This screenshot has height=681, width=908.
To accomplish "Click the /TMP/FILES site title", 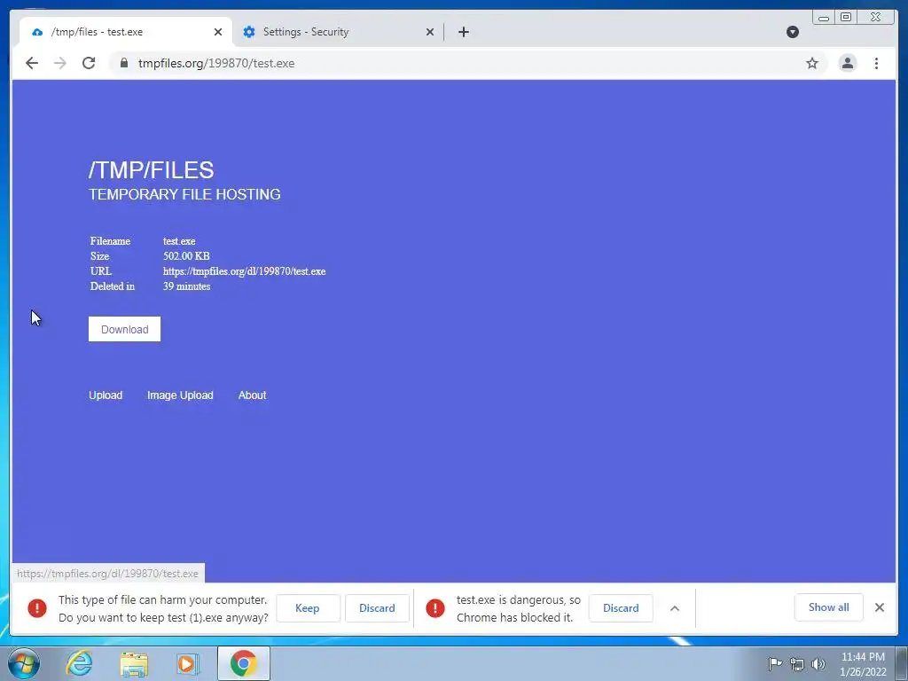I will pos(151,170).
